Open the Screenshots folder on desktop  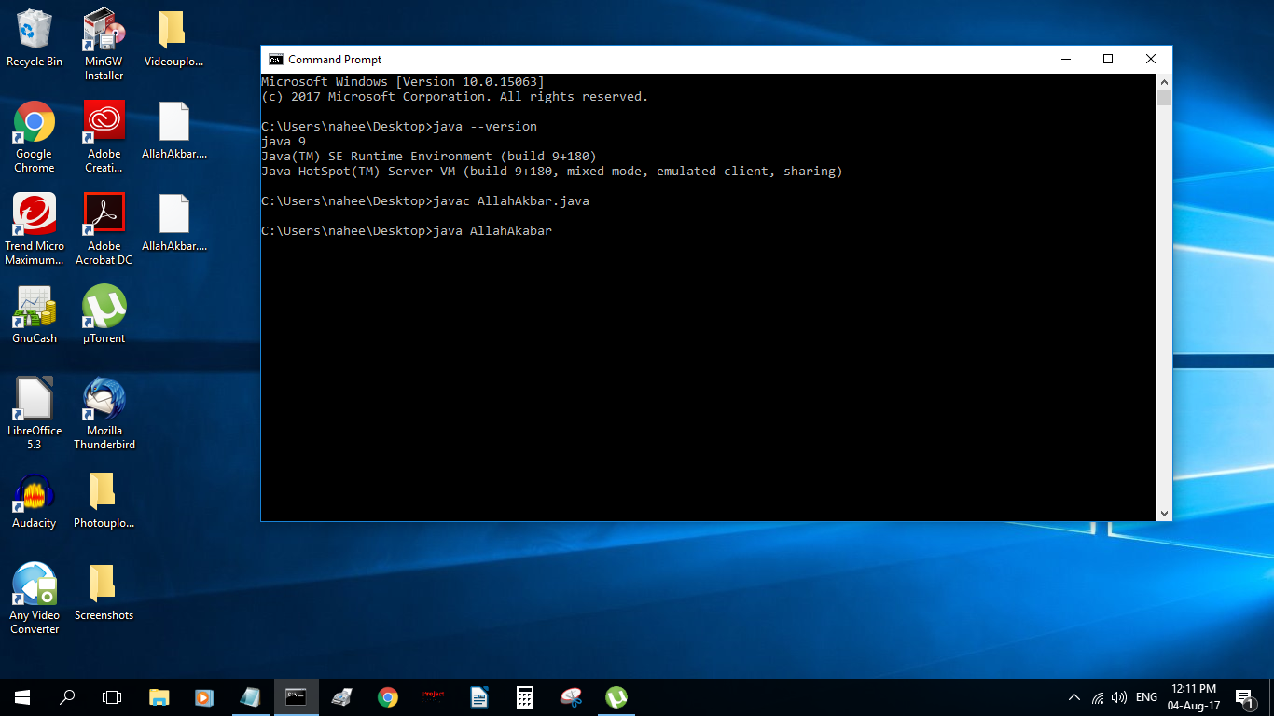pos(104,592)
